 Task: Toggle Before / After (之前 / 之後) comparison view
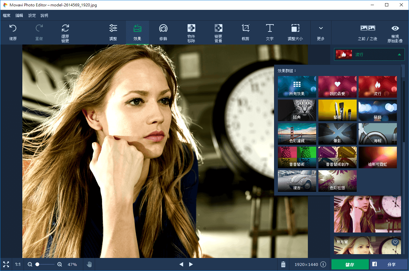[368, 29]
